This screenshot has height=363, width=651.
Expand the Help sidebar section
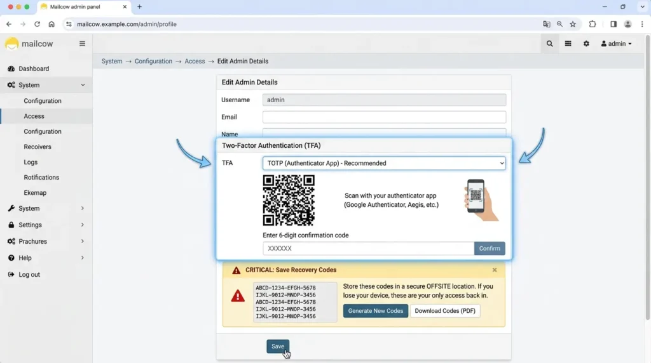point(82,258)
